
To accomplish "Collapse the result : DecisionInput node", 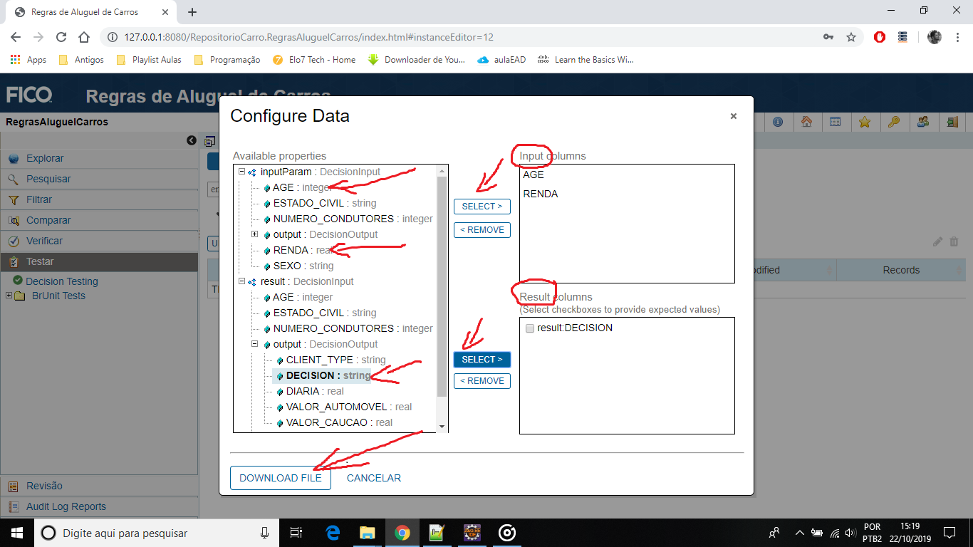I will [x=241, y=281].
